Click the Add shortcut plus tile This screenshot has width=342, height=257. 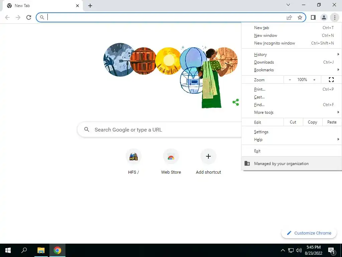click(x=208, y=162)
